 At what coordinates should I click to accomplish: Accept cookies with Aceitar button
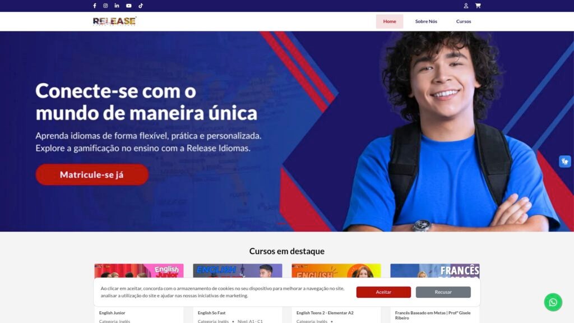coord(383,292)
